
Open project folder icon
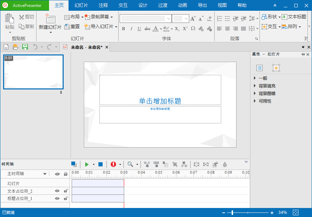pyautogui.click(x=15, y=47)
